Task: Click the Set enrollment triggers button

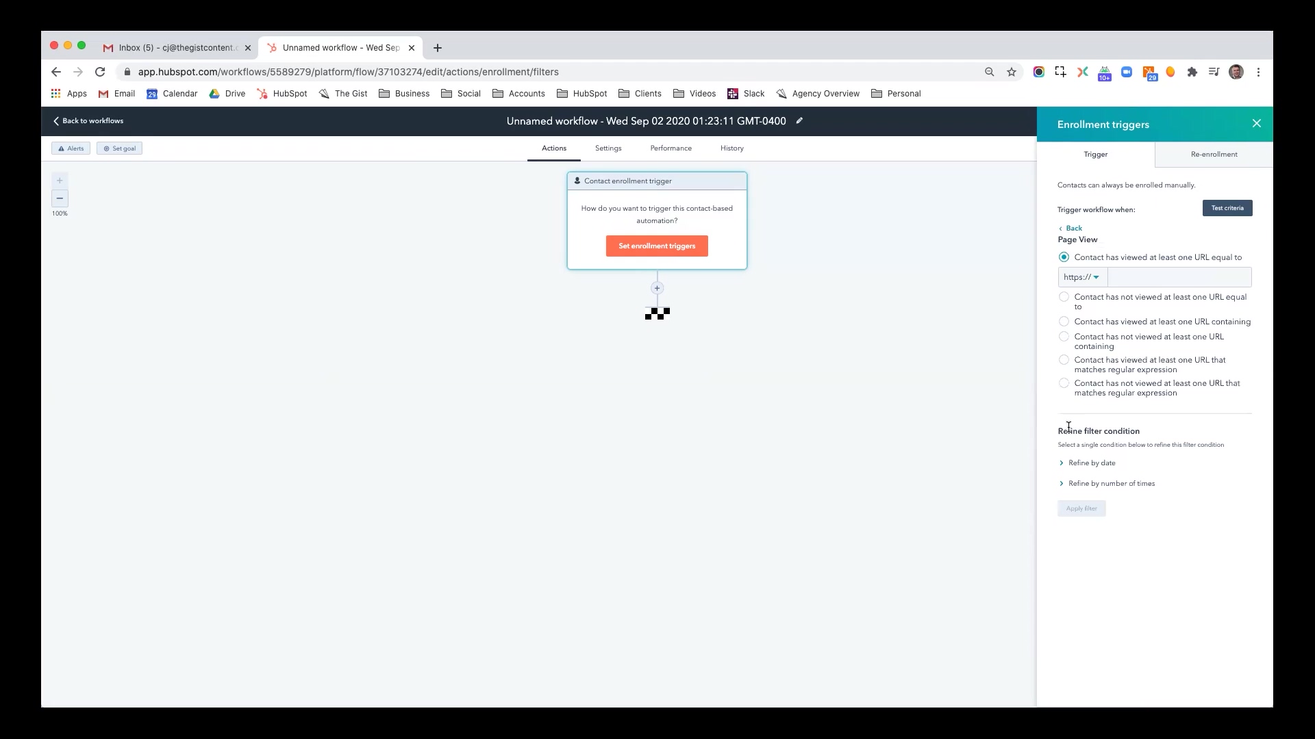Action: coord(657,246)
